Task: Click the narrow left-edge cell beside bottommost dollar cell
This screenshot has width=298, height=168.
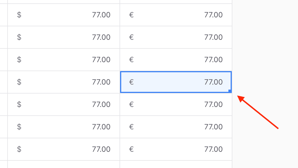Action: pyautogui.click(x=3, y=149)
